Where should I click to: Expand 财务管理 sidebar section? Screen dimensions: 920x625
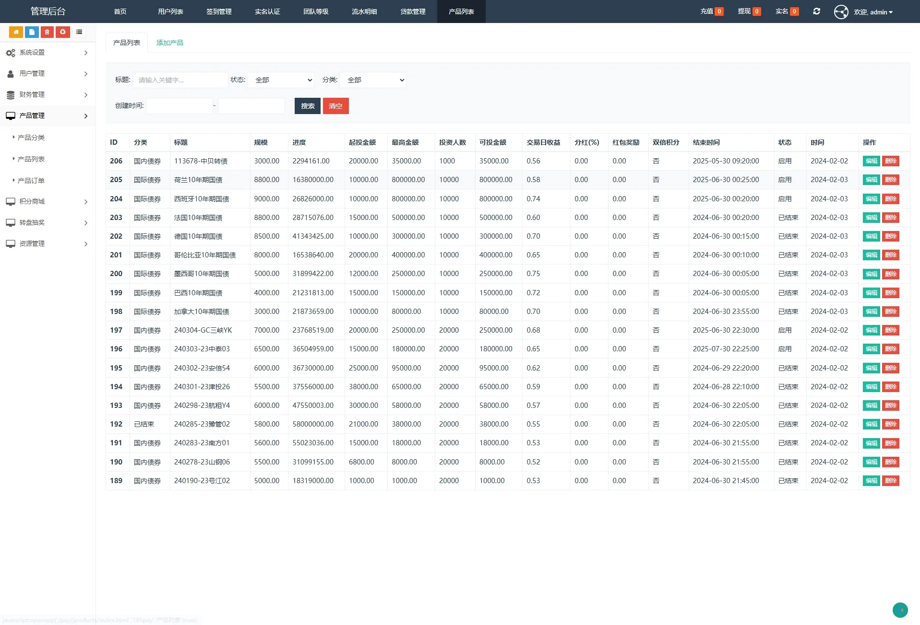tap(47, 95)
